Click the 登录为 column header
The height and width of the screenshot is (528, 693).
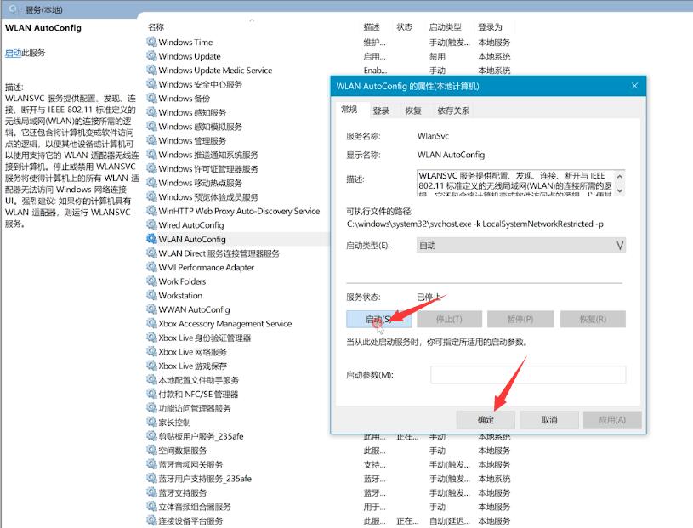(x=490, y=27)
